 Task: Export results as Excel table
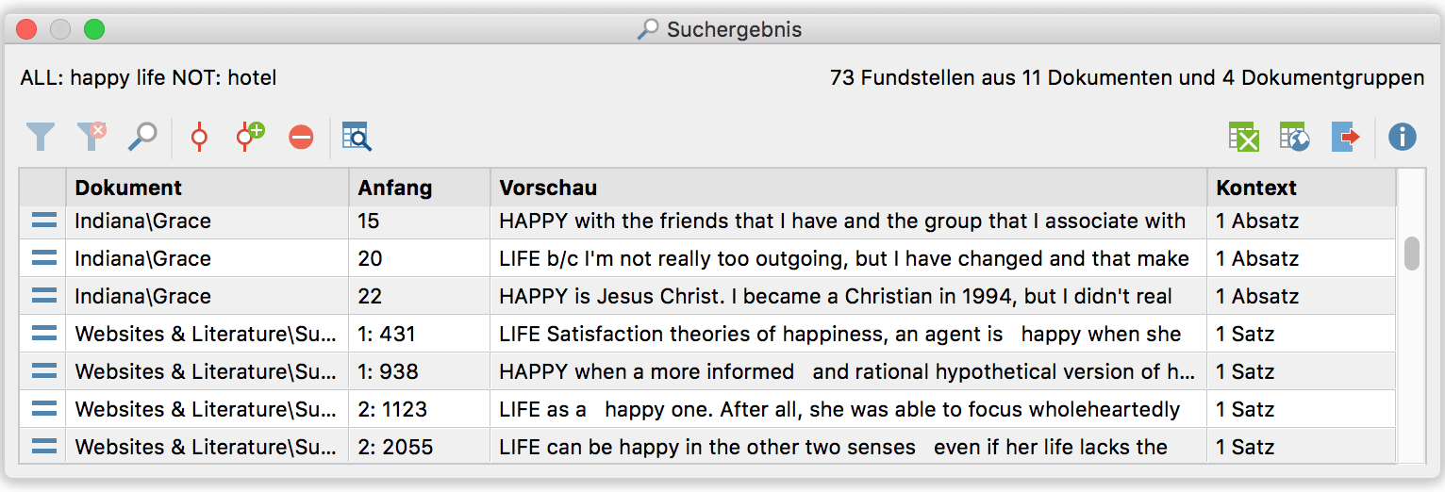pyautogui.click(x=1244, y=138)
